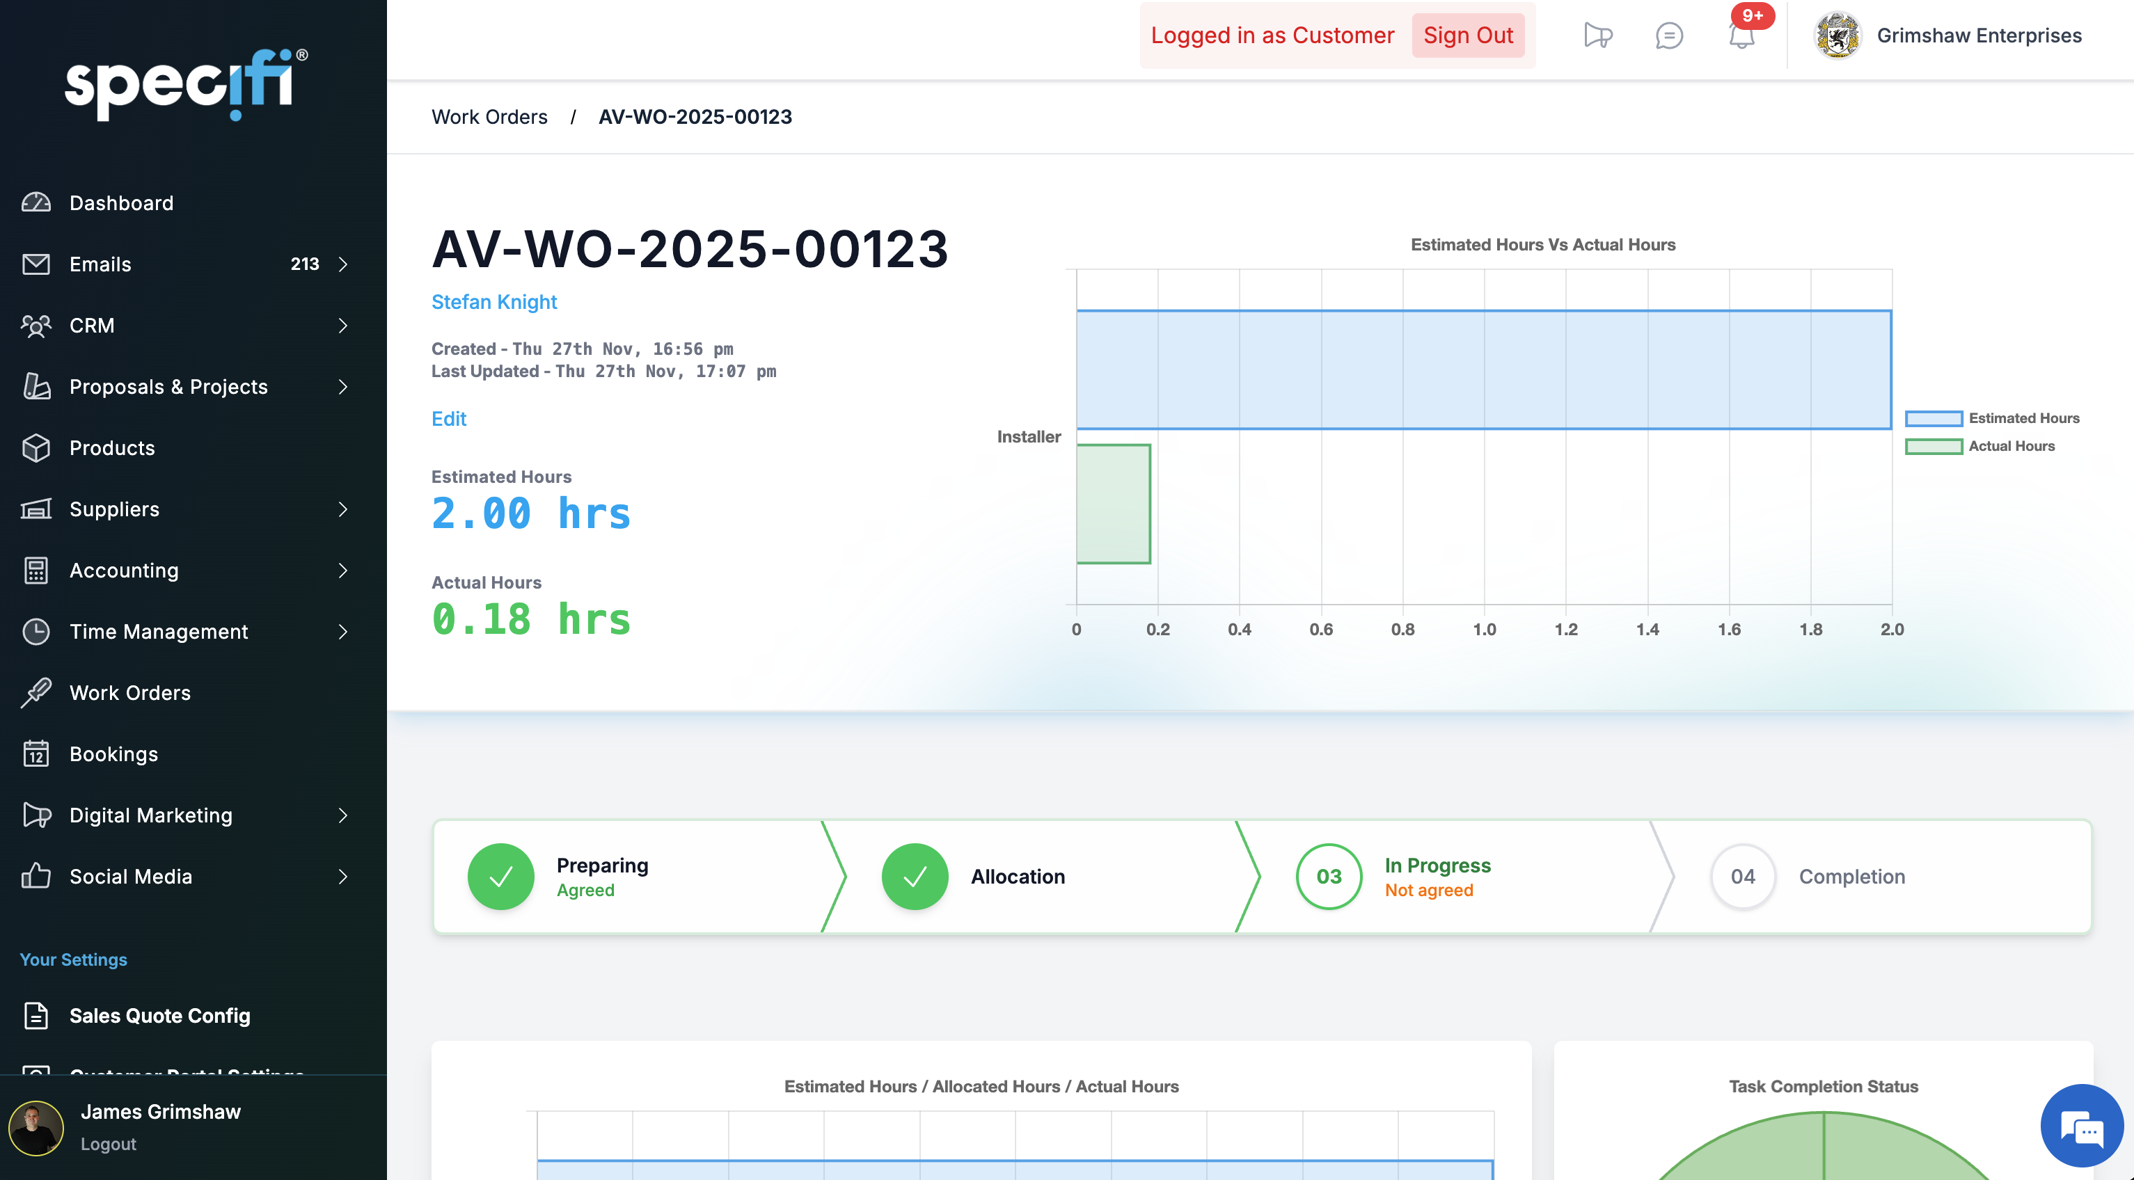Open announcements megaphone icon in header

[1598, 35]
